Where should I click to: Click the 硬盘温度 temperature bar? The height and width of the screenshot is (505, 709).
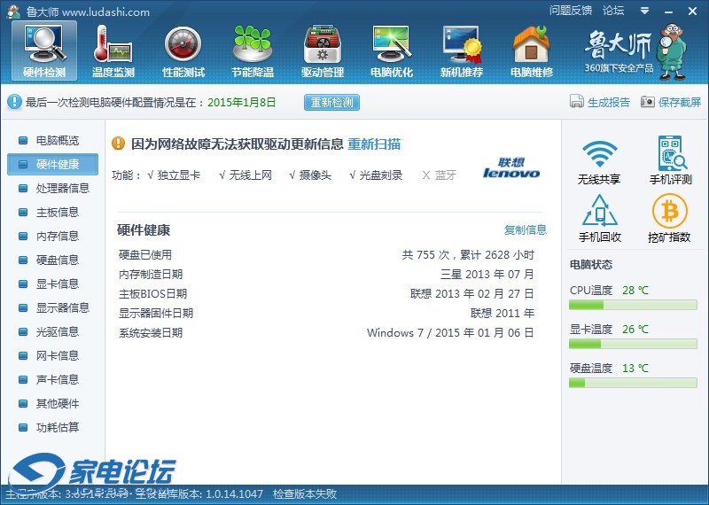tap(633, 383)
